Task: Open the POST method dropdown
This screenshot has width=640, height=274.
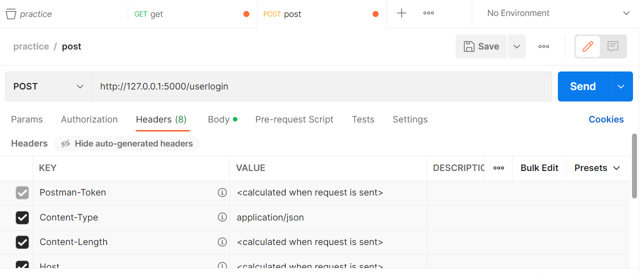Action: coord(49,86)
